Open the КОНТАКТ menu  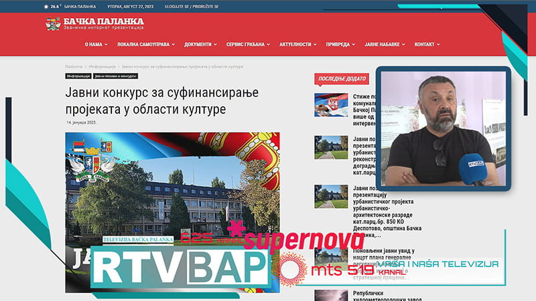(x=427, y=44)
